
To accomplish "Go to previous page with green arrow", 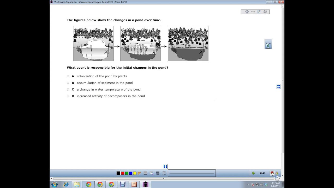I will (x=253, y=173).
